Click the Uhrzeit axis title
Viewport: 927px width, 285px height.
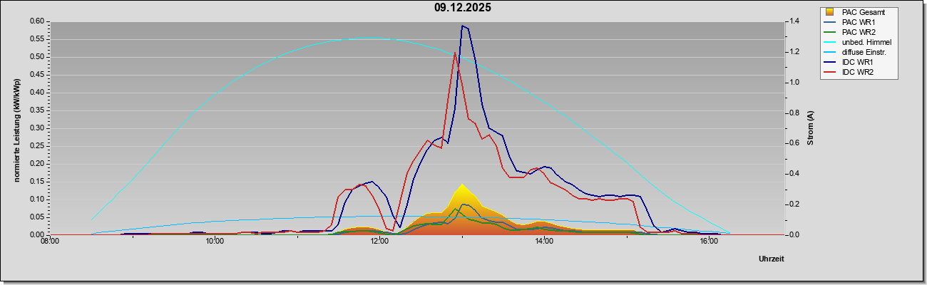[772, 259]
